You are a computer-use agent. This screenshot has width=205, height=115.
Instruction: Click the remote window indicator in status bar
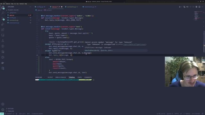[2, 114]
